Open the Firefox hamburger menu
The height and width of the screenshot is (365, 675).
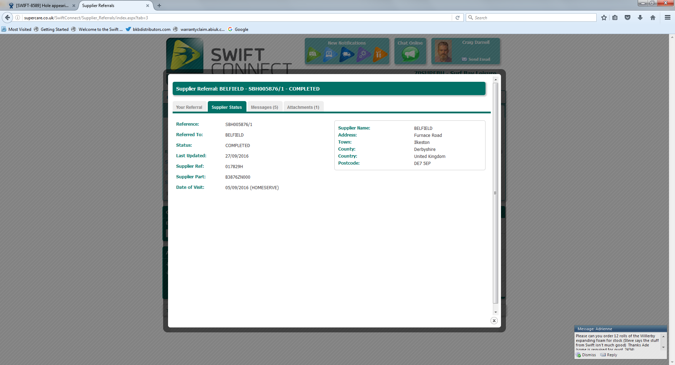coord(668,18)
